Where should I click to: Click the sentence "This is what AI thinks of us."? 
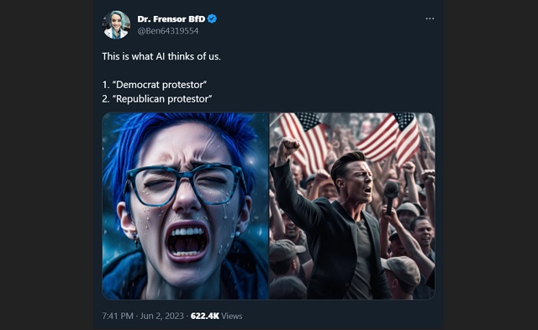tap(161, 56)
